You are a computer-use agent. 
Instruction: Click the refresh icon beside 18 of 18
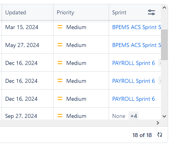click(160, 135)
